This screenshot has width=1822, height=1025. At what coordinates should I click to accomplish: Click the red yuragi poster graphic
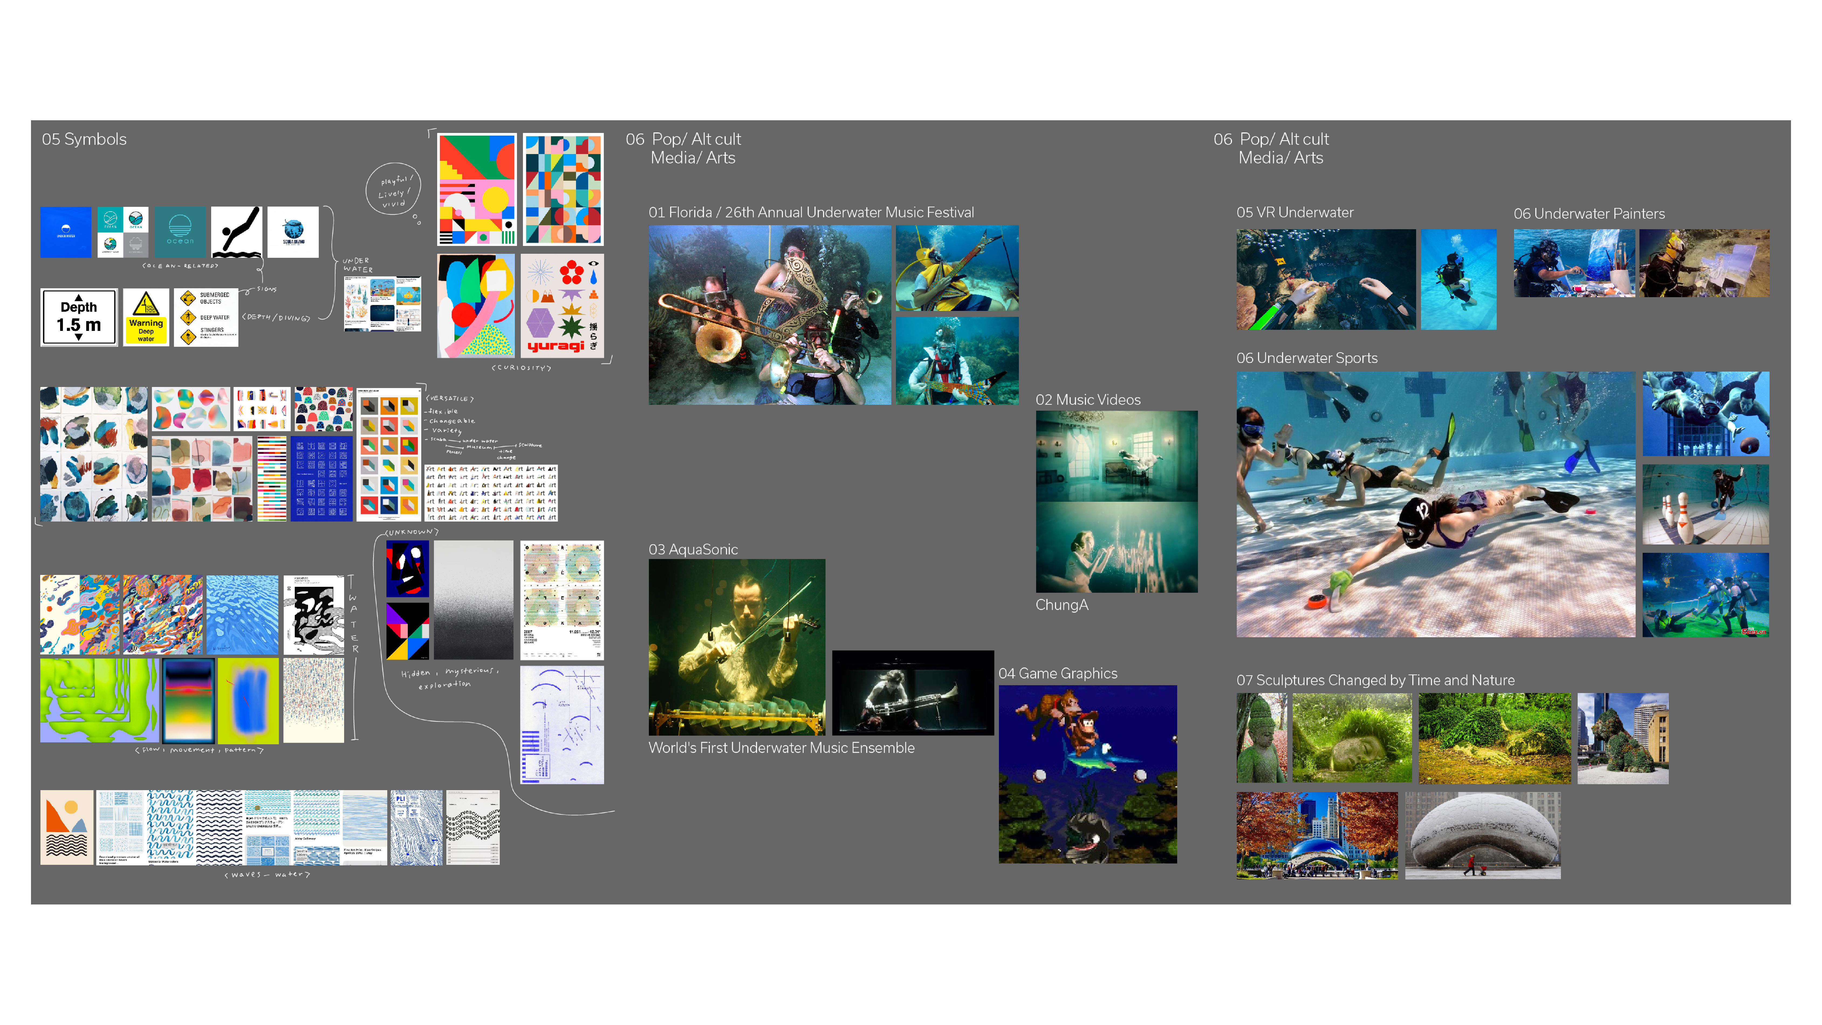pyautogui.click(x=562, y=306)
